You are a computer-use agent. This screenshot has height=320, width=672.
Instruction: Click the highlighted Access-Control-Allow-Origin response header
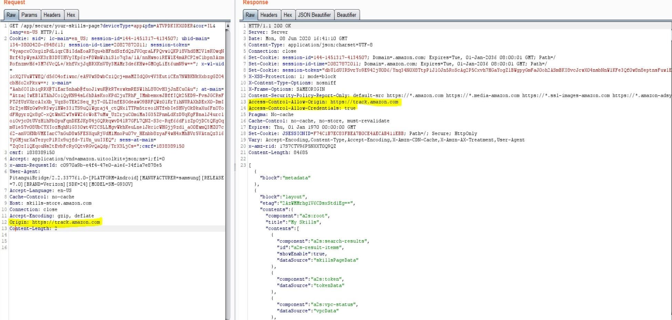pos(323,102)
